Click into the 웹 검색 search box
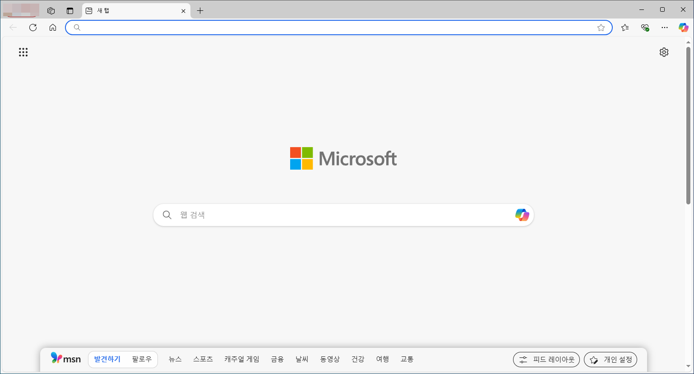 pyautogui.click(x=343, y=215)
